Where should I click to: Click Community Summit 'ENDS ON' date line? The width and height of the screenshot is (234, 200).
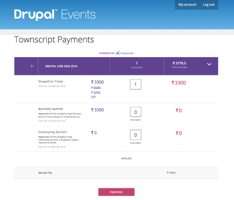point(52,147)
